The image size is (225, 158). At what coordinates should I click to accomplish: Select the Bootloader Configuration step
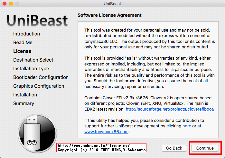tap(41, 77)
